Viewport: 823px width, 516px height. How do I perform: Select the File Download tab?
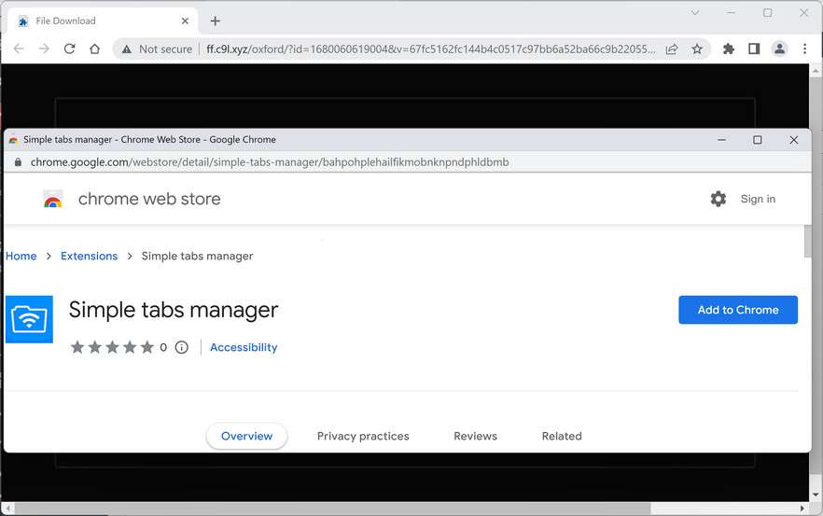pos(103,21)
